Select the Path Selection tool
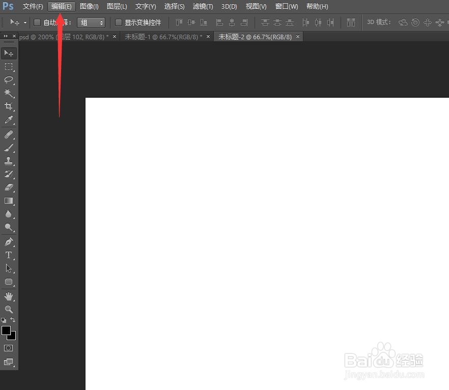This screenshot has height=390, width=449. (x=9, y=268)
